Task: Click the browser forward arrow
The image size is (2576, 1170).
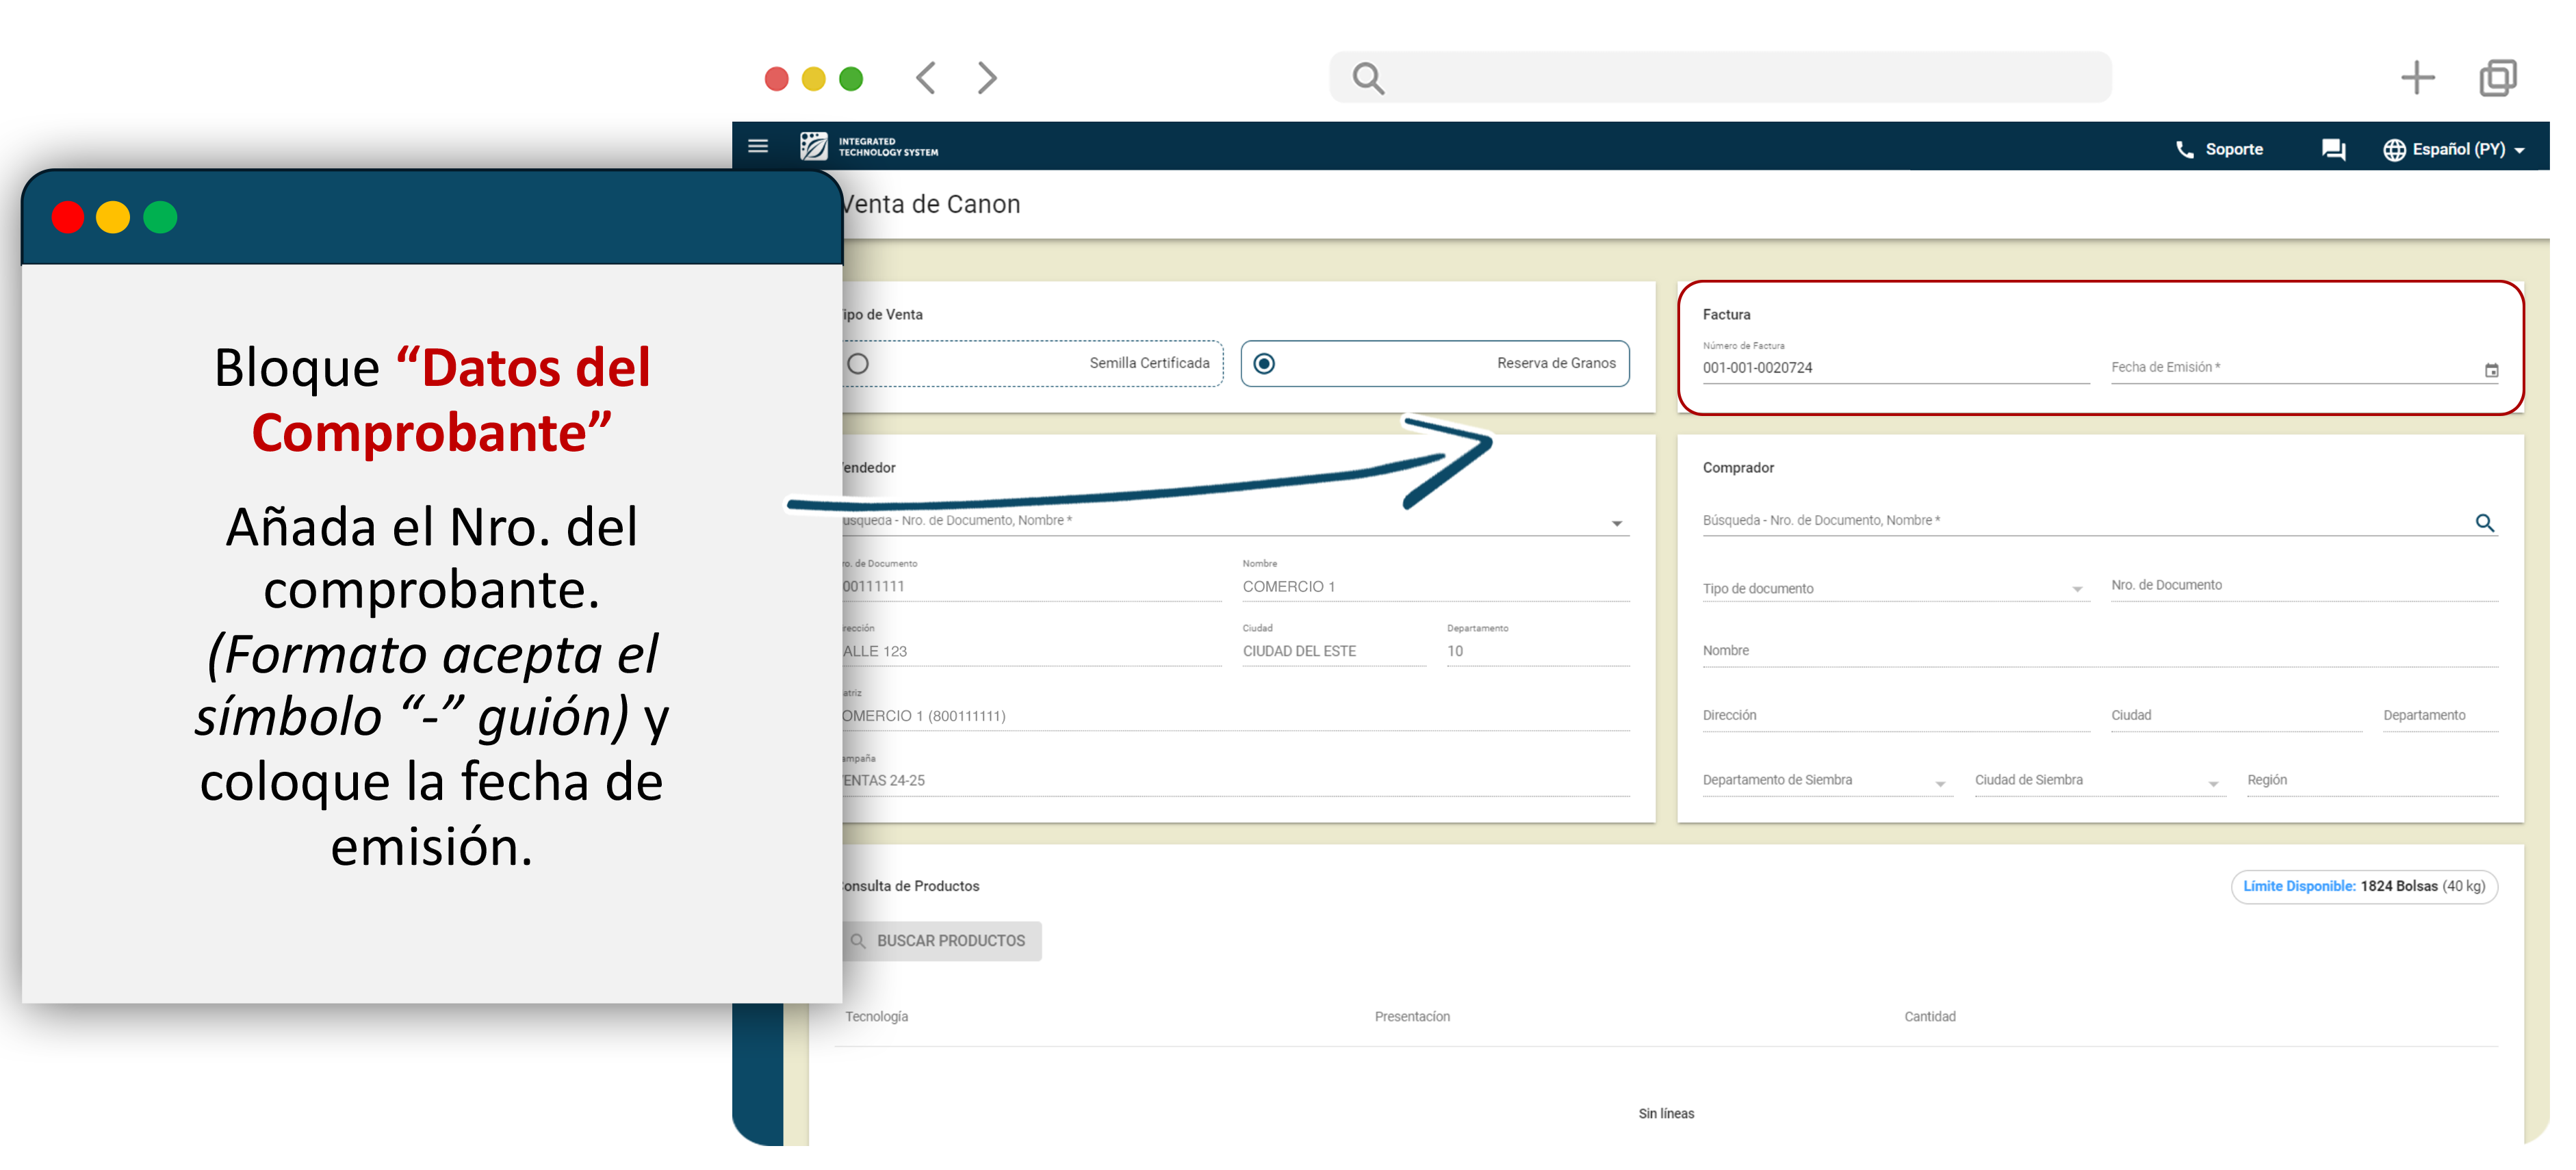Action: pyautogui.click(x=987, y=78)
